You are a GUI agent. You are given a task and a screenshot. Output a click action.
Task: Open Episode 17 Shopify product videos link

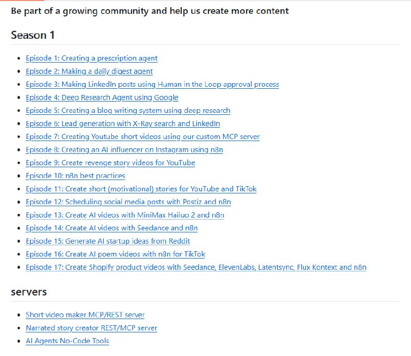click(196, 267)
